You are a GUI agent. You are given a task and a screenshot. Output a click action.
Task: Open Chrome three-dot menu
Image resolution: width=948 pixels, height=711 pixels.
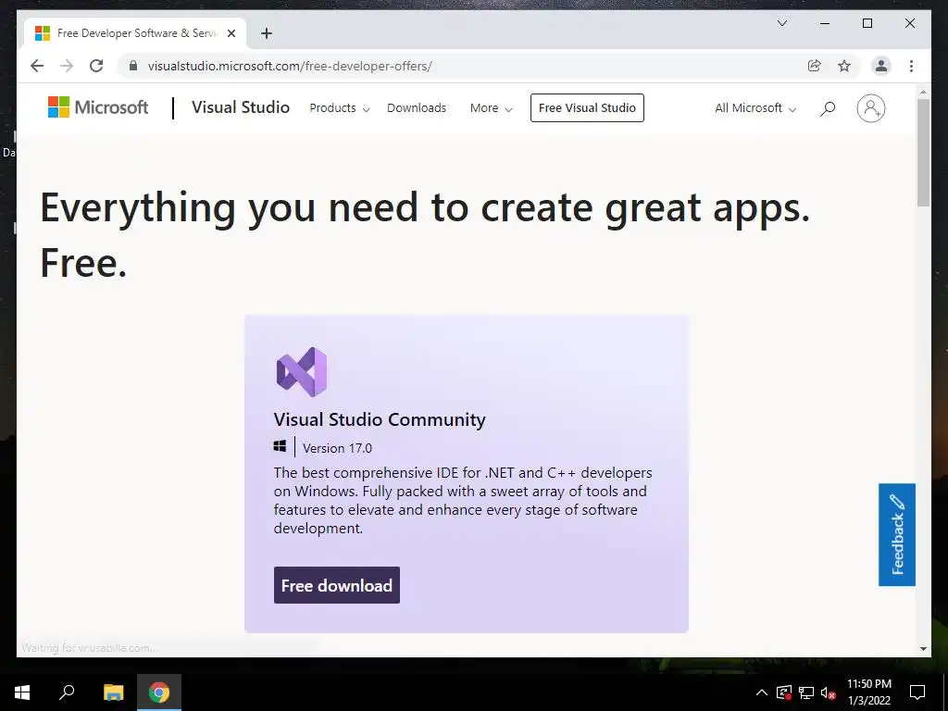911,66
